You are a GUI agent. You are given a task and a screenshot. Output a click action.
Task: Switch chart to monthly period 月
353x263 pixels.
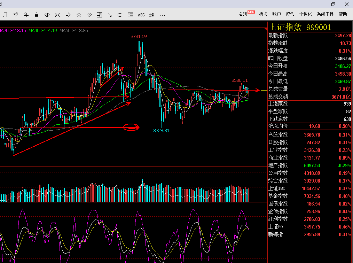tap(6, 15)
